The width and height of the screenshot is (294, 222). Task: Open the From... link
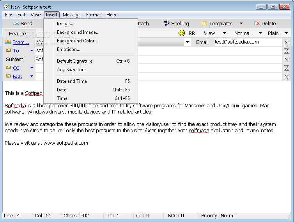21,42
